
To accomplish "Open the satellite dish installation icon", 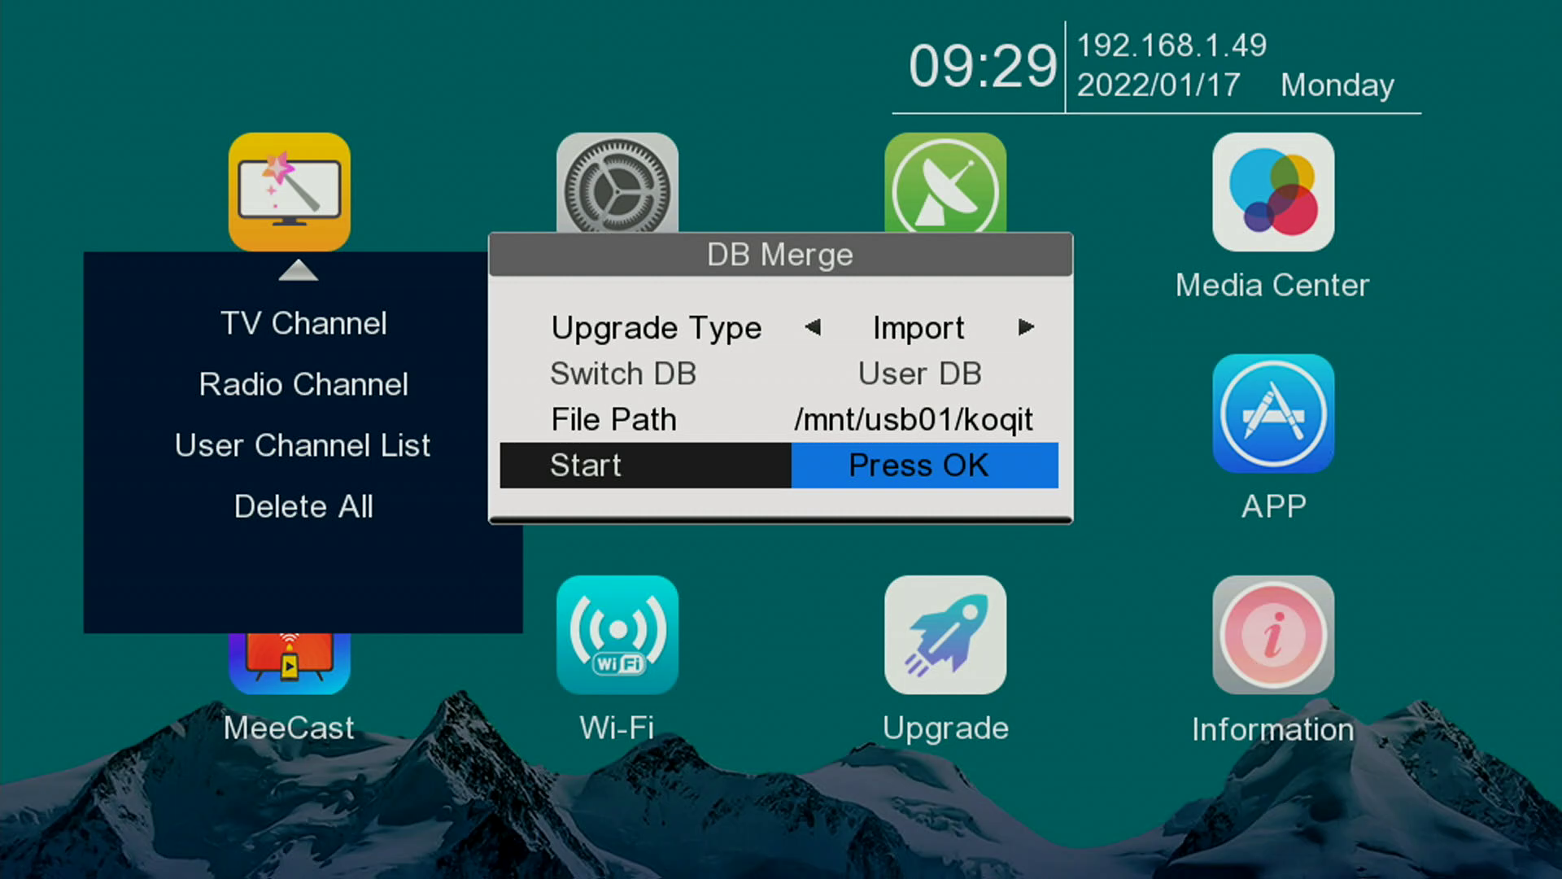I will pyautogui.click(x=945, y=185).
